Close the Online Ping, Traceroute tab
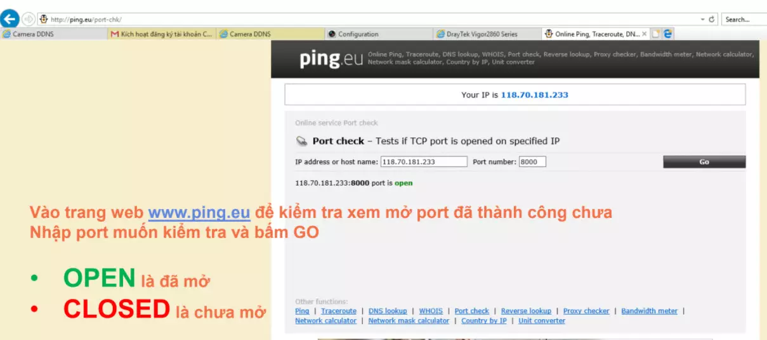Screen dimensions: 767x340 point(645,34)
